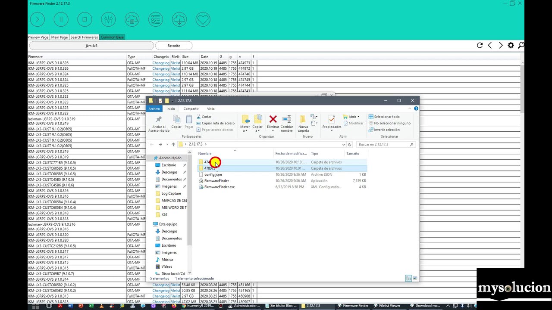Viewport: 552px width, 310px height.
Task: Open the Archivo menu in Explorer
Action: 154,108
